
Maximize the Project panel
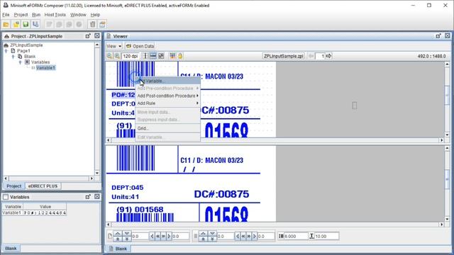(97, 36)
